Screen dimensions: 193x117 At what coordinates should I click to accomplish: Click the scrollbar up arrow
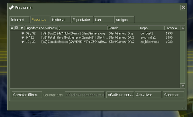182,28
